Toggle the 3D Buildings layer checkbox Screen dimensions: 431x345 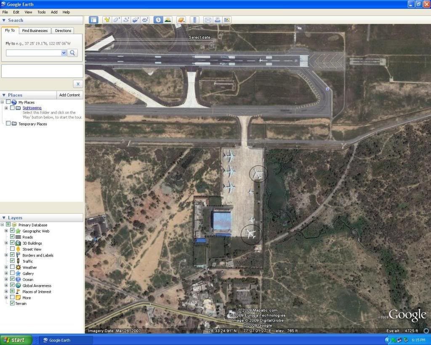12,243
